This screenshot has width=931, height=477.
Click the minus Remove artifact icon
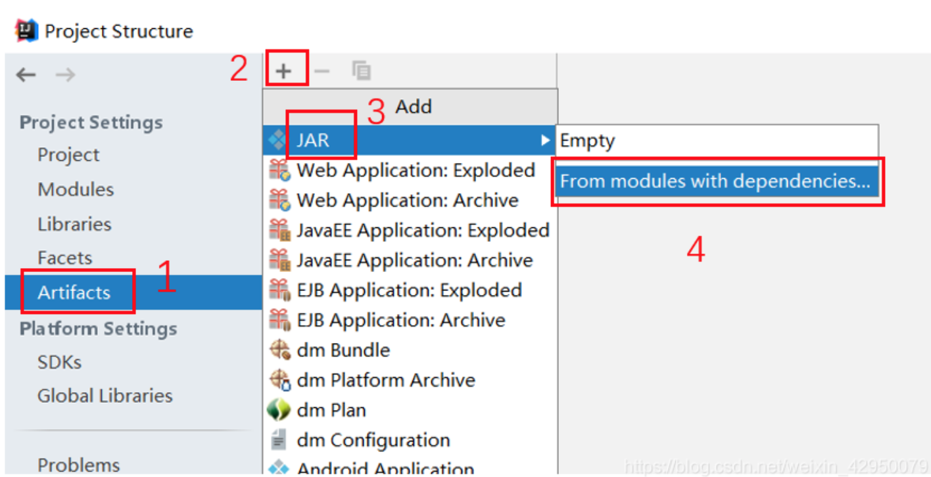(x=322, y=71)
